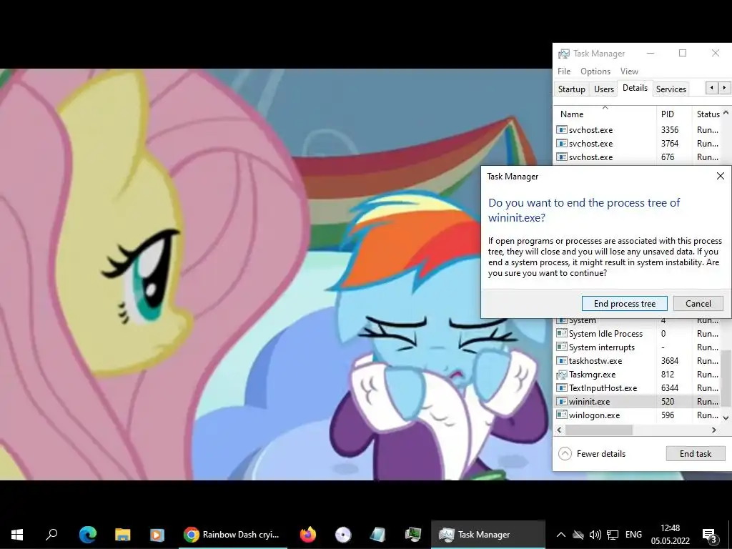Click vertical scrollbar down arrow in process list
The image size is (732, 549).
[x=726, y=417]
